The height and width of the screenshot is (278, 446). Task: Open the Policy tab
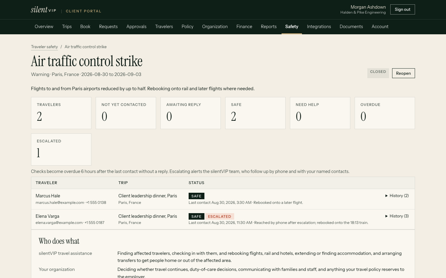point(187,27)
